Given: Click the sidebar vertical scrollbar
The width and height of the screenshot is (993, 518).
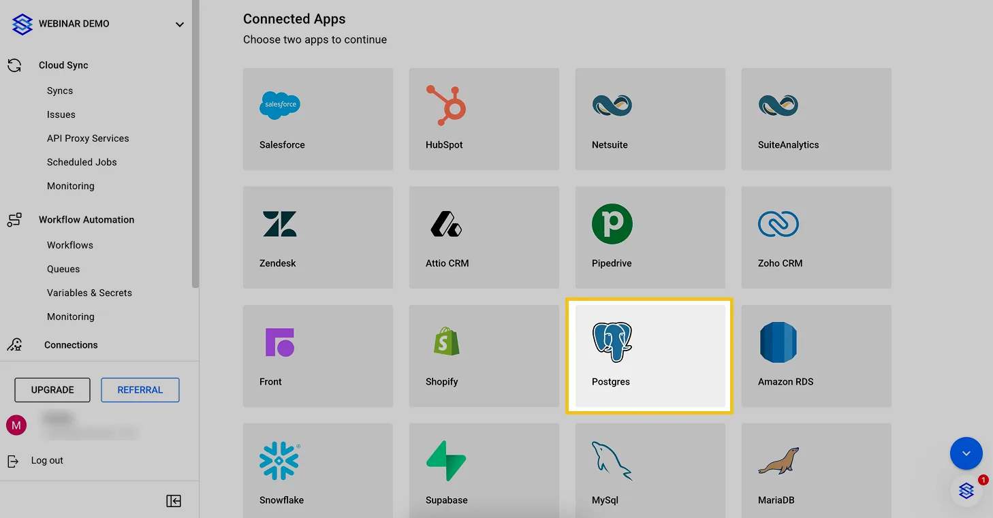Looking at the screenshot, I should click(195, 143).
